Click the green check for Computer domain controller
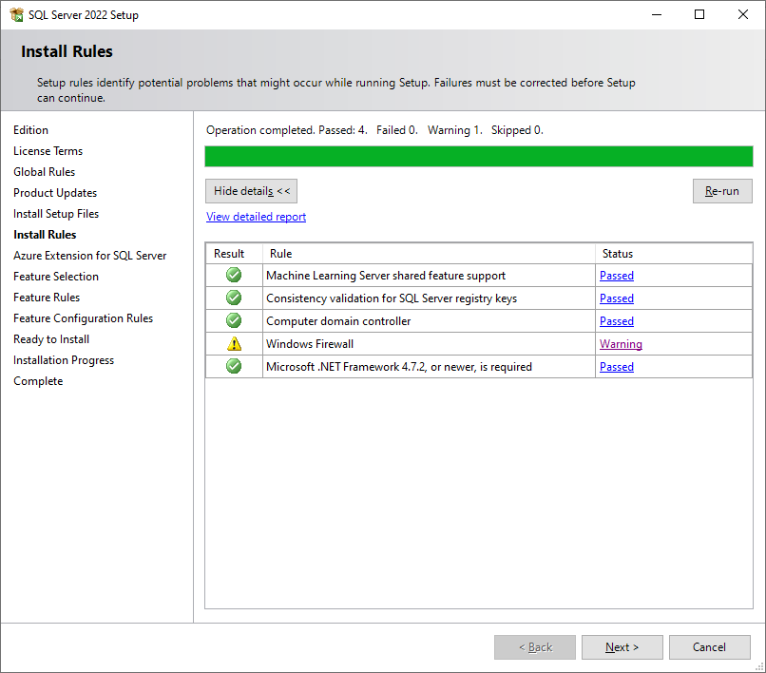766x673 pixels. click(x=233, y=321)
